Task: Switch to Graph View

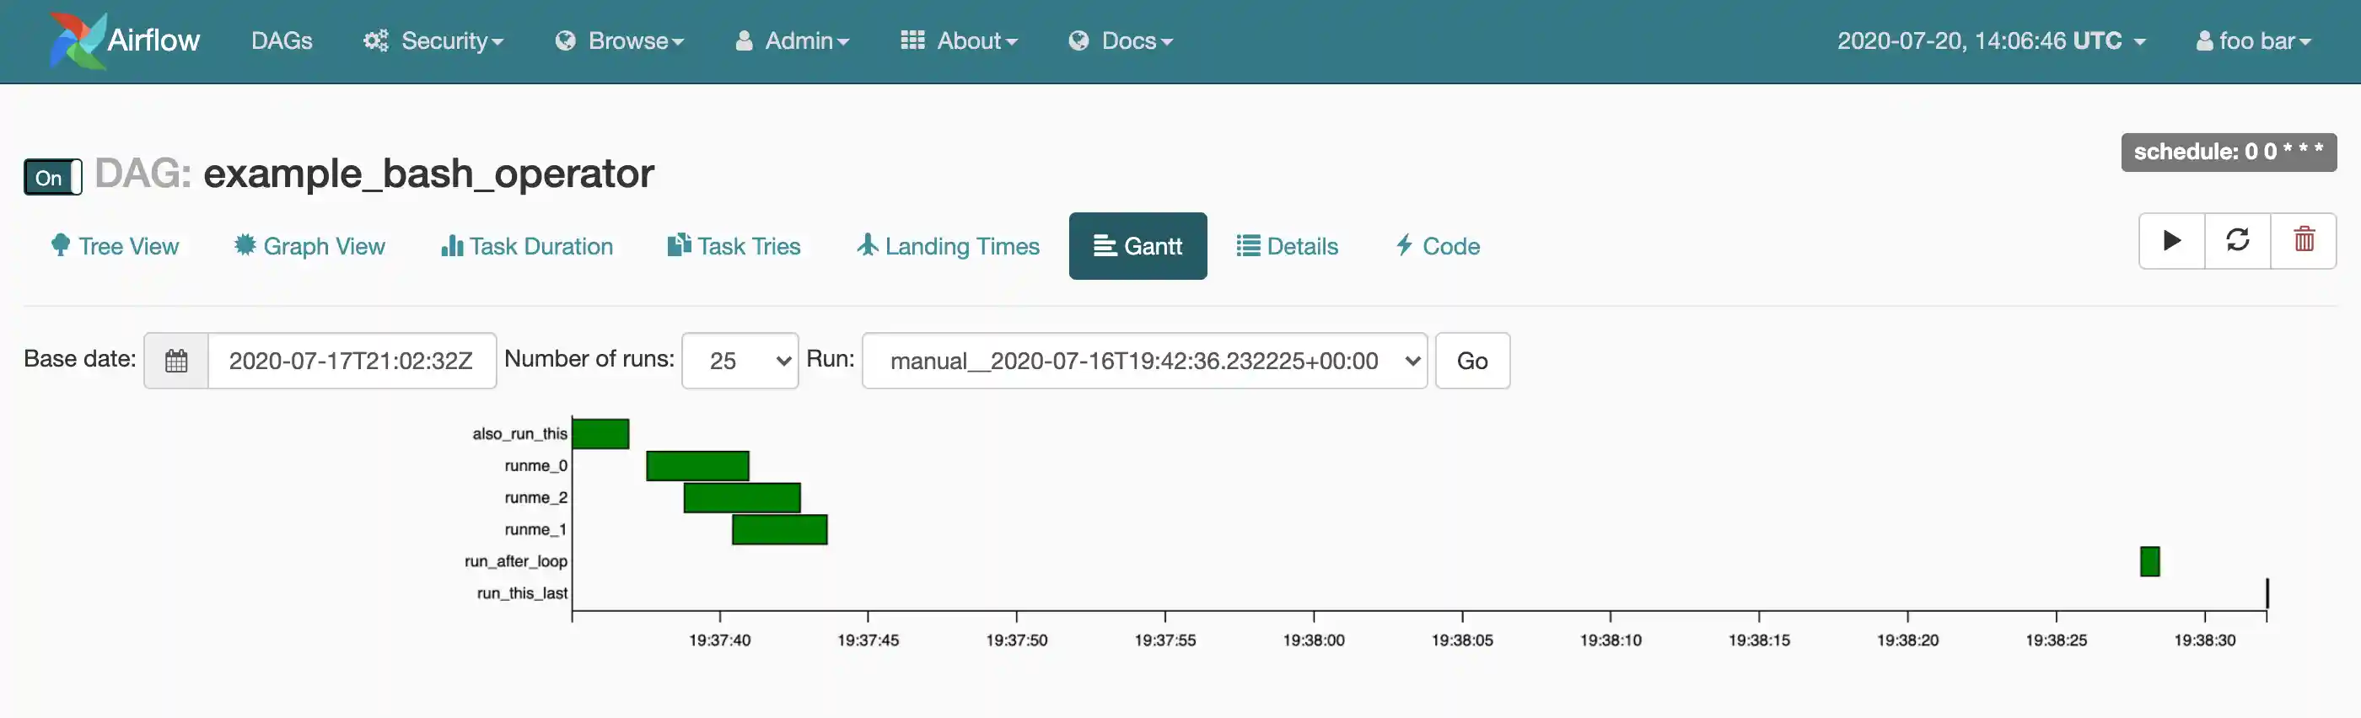Action: (x=309, y=246)
